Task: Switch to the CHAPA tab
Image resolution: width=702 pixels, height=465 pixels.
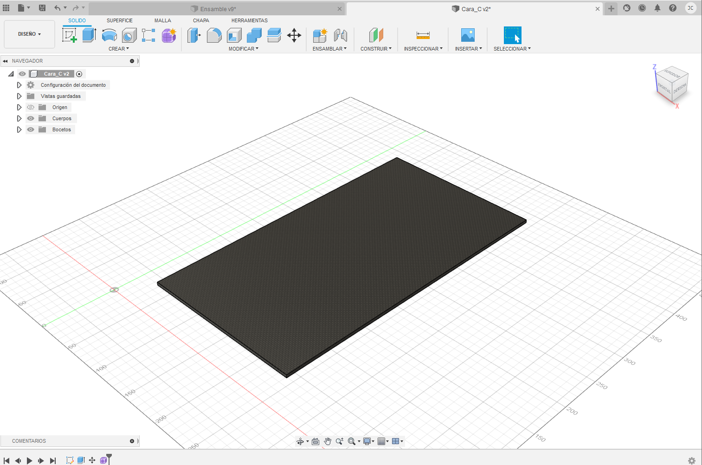Action: pyautogui.click(x=201, y=20)
